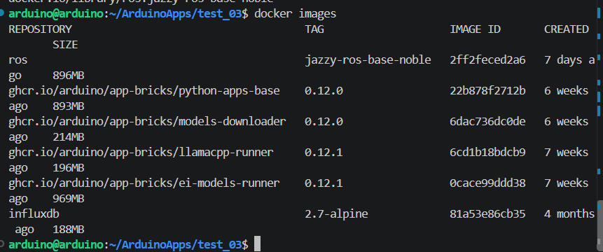The width and height of the screenshot is (603, 252).
Task: Click the models-downloader repository path
Action: tap(147, 122)
